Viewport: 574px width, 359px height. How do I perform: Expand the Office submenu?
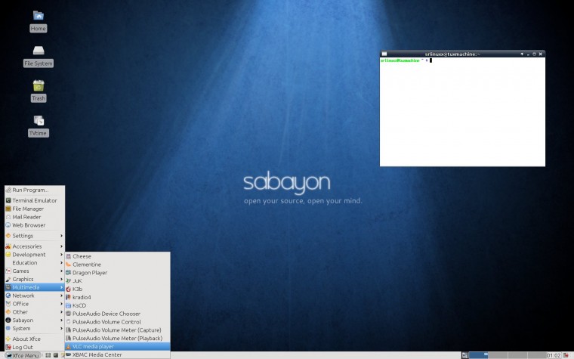pos(35,304)
